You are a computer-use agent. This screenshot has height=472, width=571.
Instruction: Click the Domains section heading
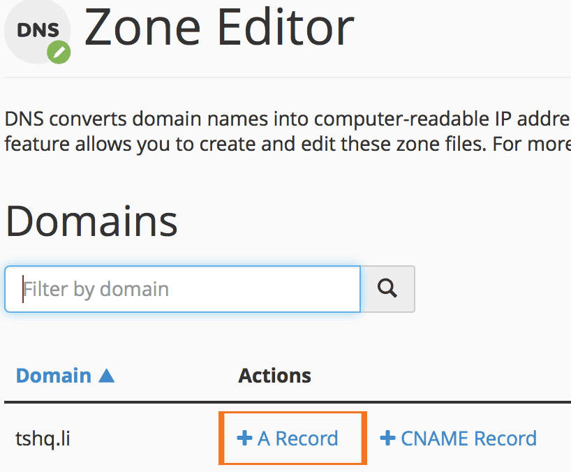tap(91, 221)
